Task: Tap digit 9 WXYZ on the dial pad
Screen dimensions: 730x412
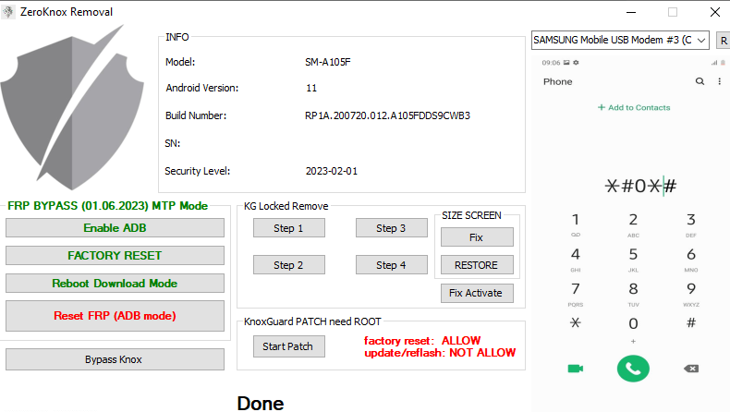Action: 691,293
